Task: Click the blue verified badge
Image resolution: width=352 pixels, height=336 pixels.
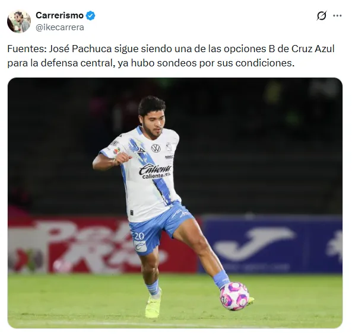Action: click(x=91, y=15)
